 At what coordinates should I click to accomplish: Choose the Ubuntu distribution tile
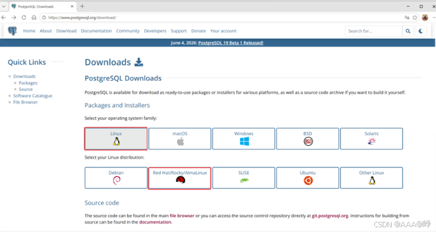(308, 178)
